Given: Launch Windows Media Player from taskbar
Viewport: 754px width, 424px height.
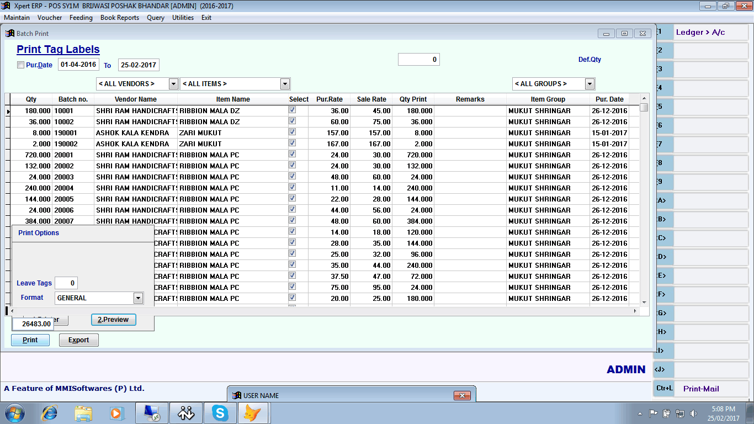Looking at the screenshot, I should click(116, 412).
